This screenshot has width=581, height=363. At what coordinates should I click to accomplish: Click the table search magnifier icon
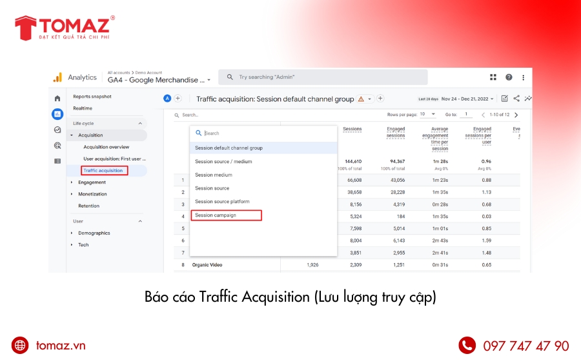[177, 115]
